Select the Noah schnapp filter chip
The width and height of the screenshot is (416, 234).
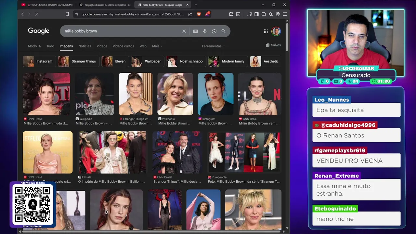[x=186, y=61]
